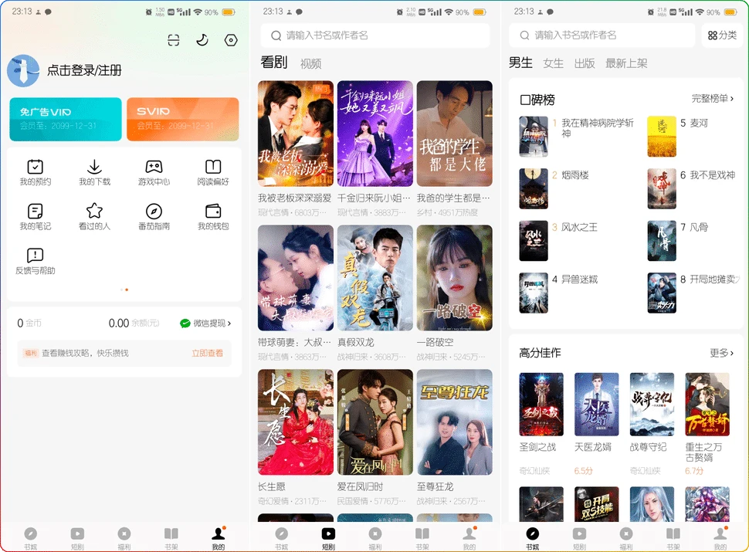Enable night mode via the moon icon
The height and width of the screenshot is (552, 749).
202,40
